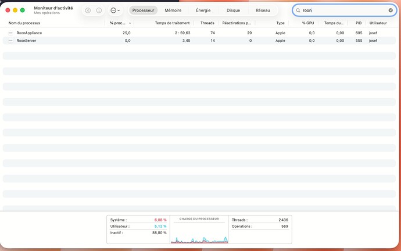The width and height of the screenshot is (401, 251).
Task: Sort by the PID column header
Action: click(x=358, y=23)
